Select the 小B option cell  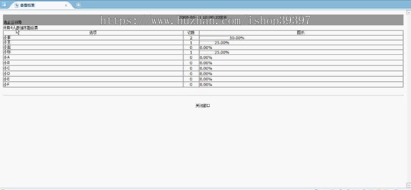pyautogui.click(x=93, y=63)
